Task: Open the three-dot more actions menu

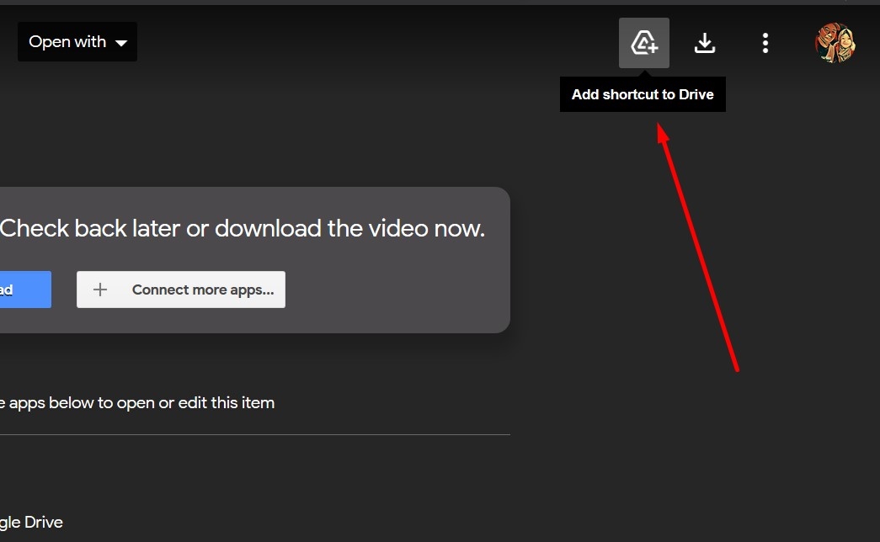Action: [765, 43]
